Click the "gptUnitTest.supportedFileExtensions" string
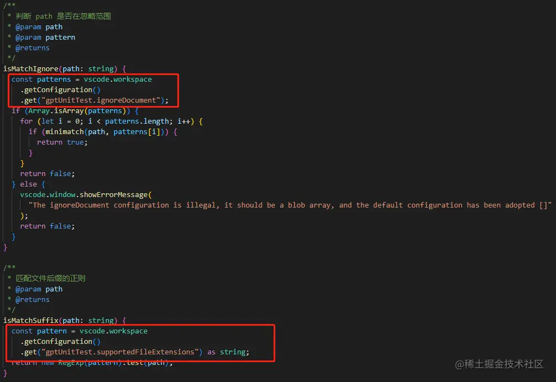The image size is (556, 382). click(x=120, y=352)
